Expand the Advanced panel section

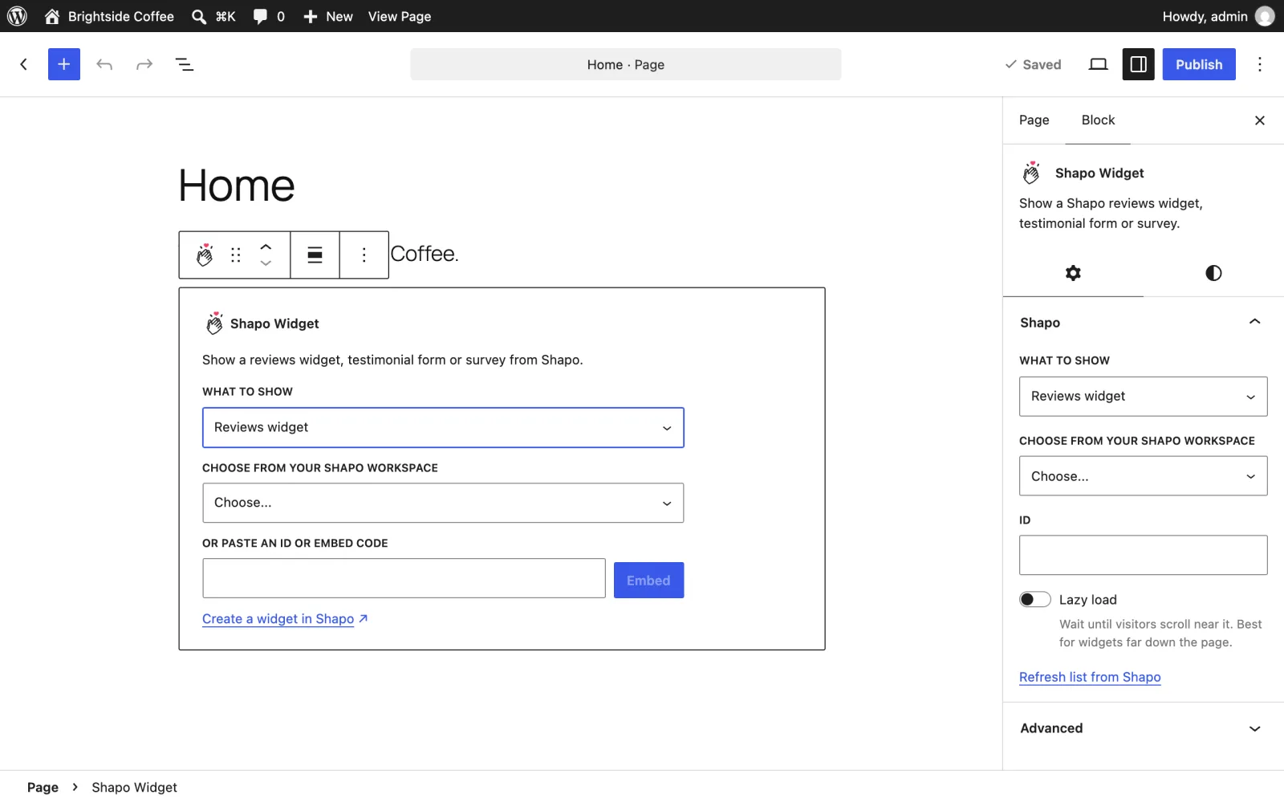point(1143,728)
